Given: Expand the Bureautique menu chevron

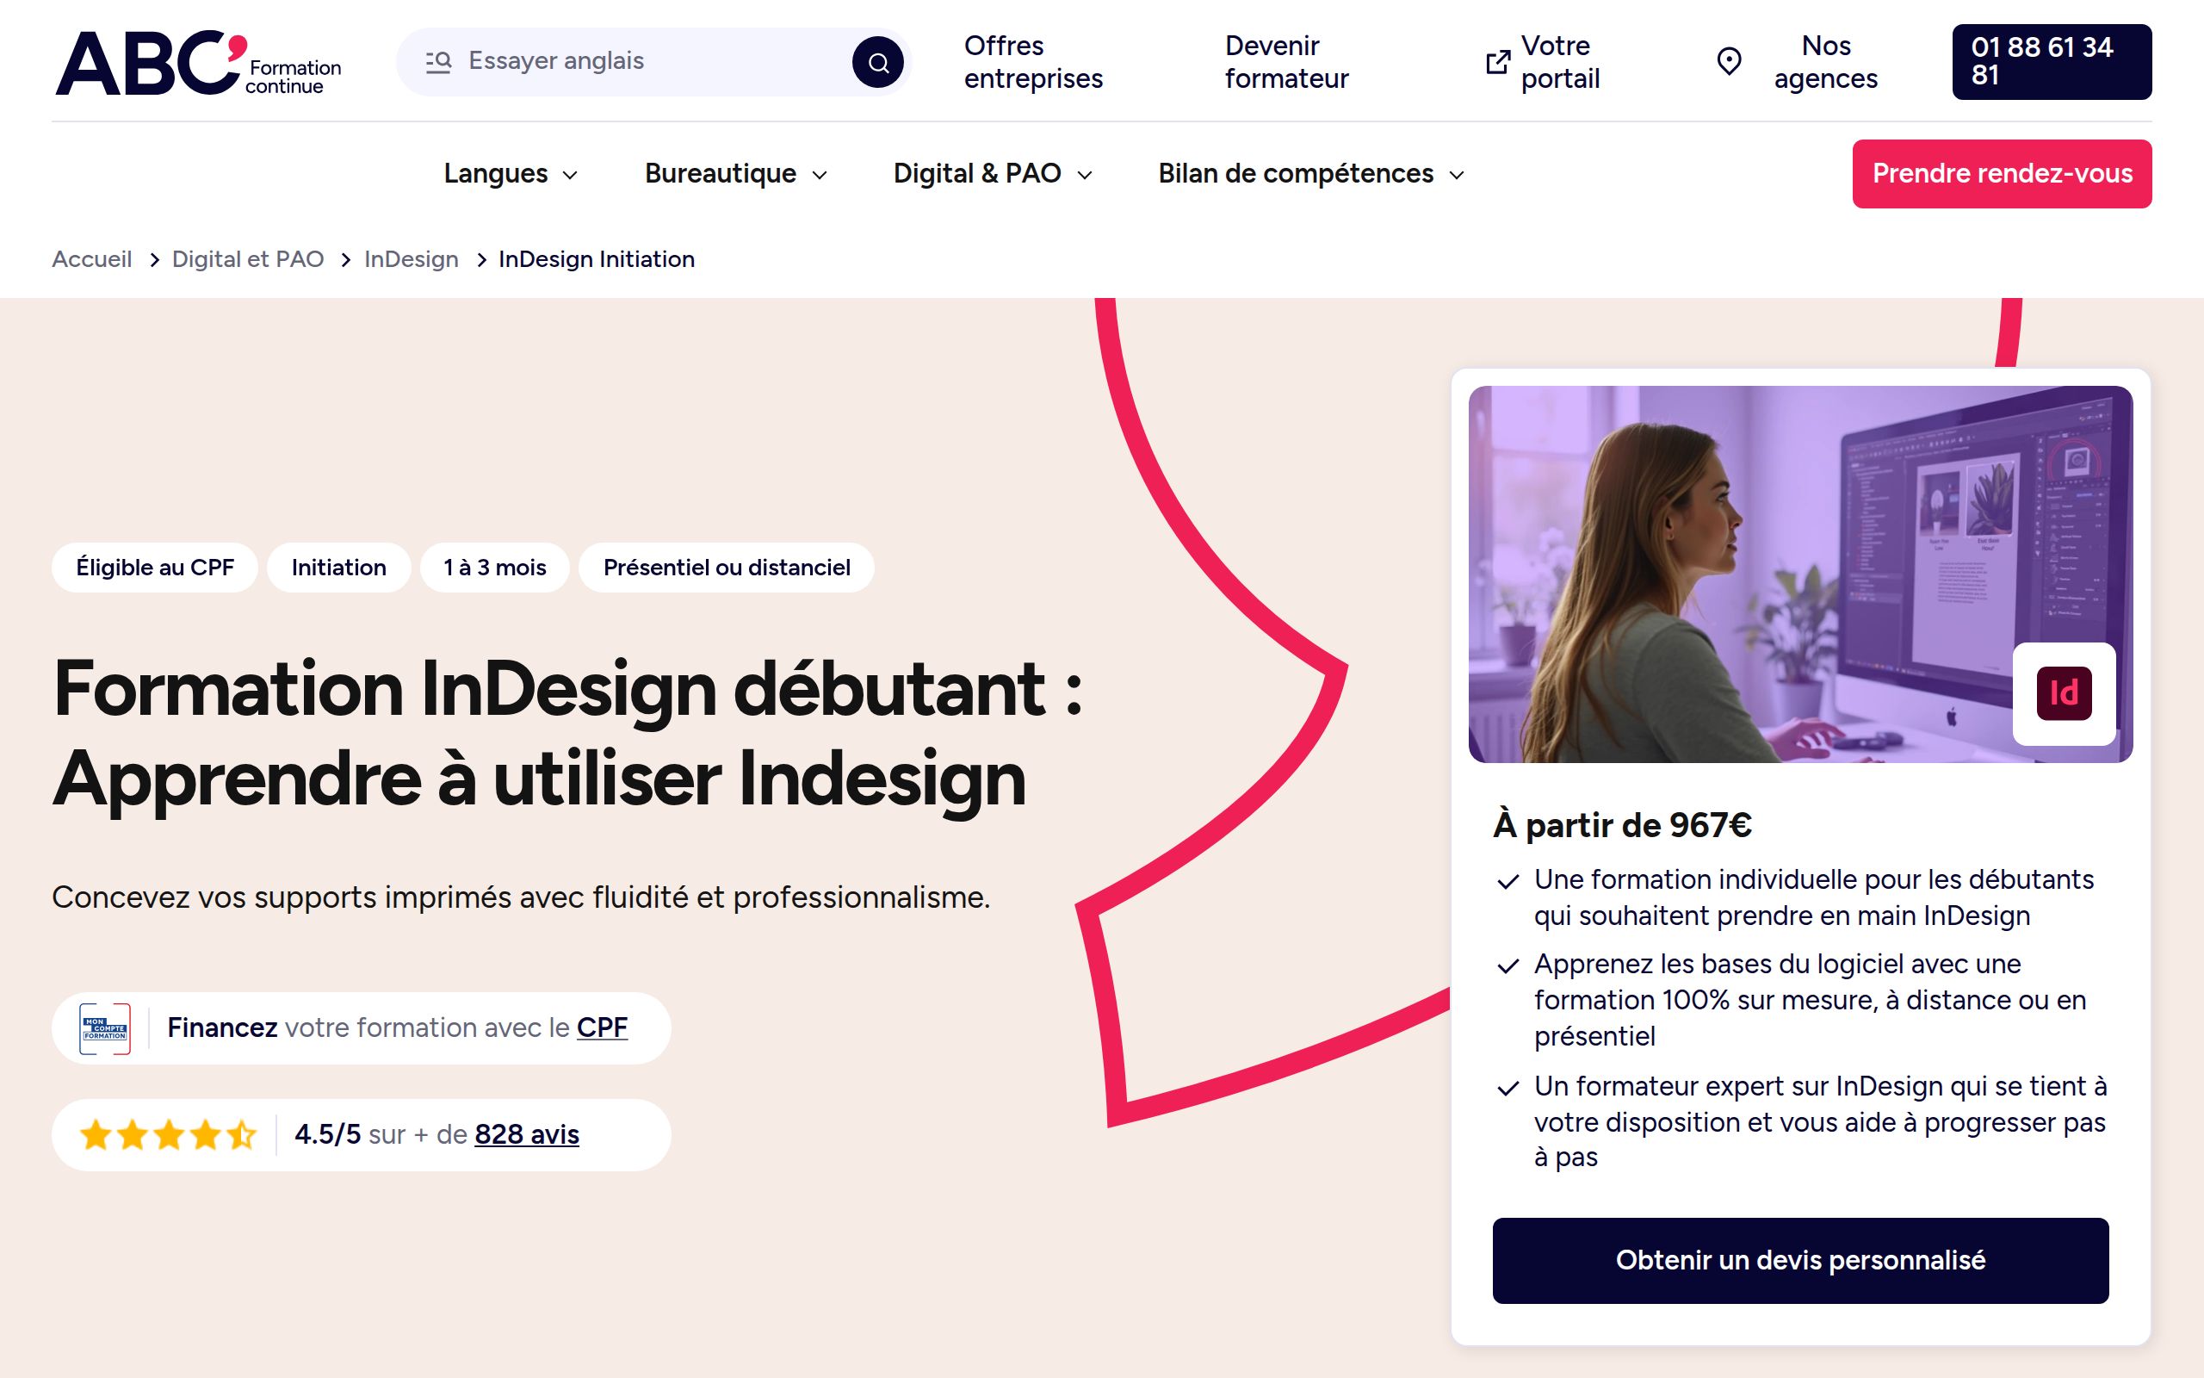Looking at the screenshot, I should [x=820, y=175].
